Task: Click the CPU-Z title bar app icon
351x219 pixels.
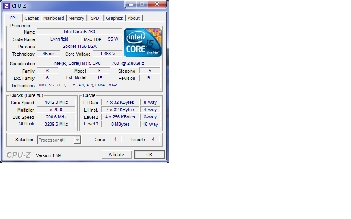Action: (x=6, y=6)
